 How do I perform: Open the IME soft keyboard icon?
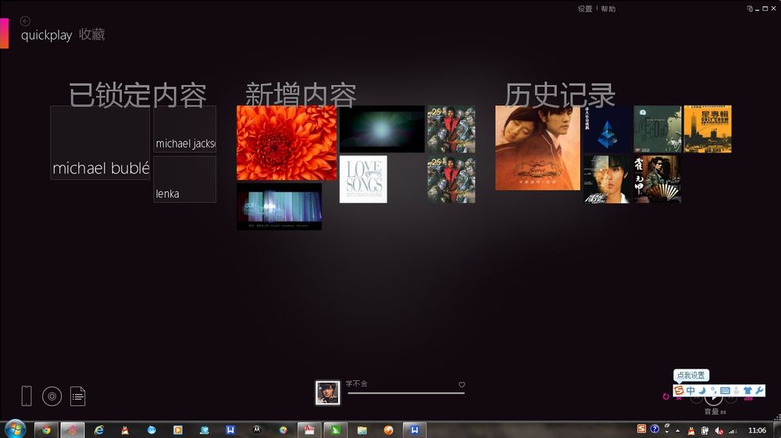725,390
